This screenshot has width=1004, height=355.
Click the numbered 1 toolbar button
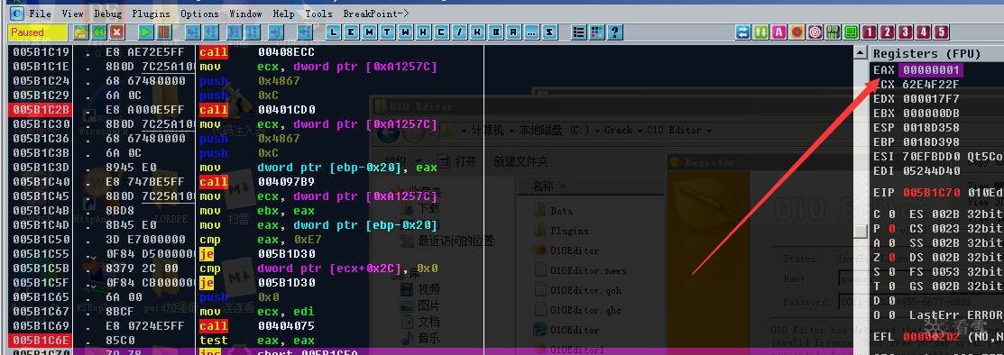point(869,32)
